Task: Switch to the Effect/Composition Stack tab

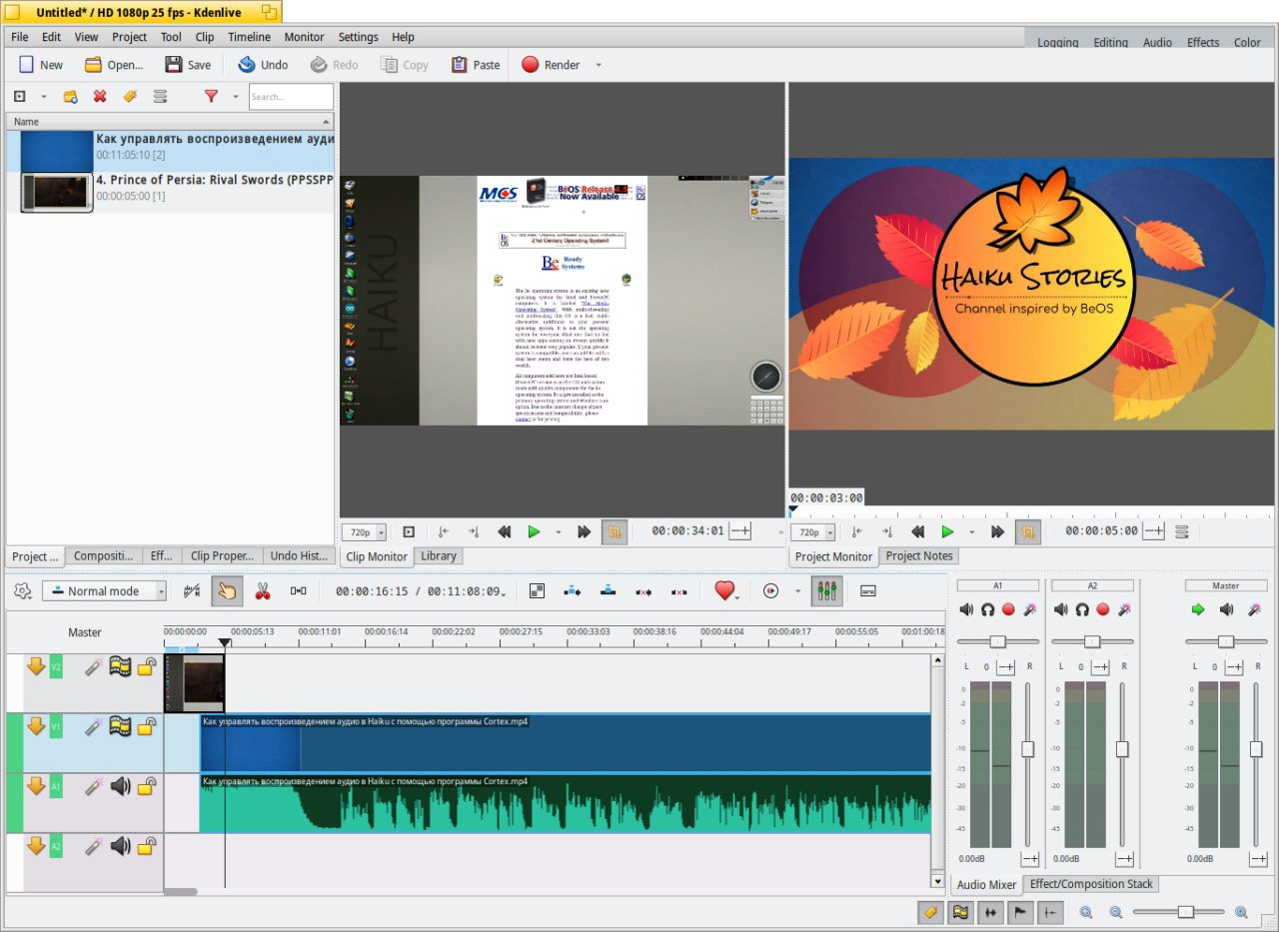Action: point(1090,884)
